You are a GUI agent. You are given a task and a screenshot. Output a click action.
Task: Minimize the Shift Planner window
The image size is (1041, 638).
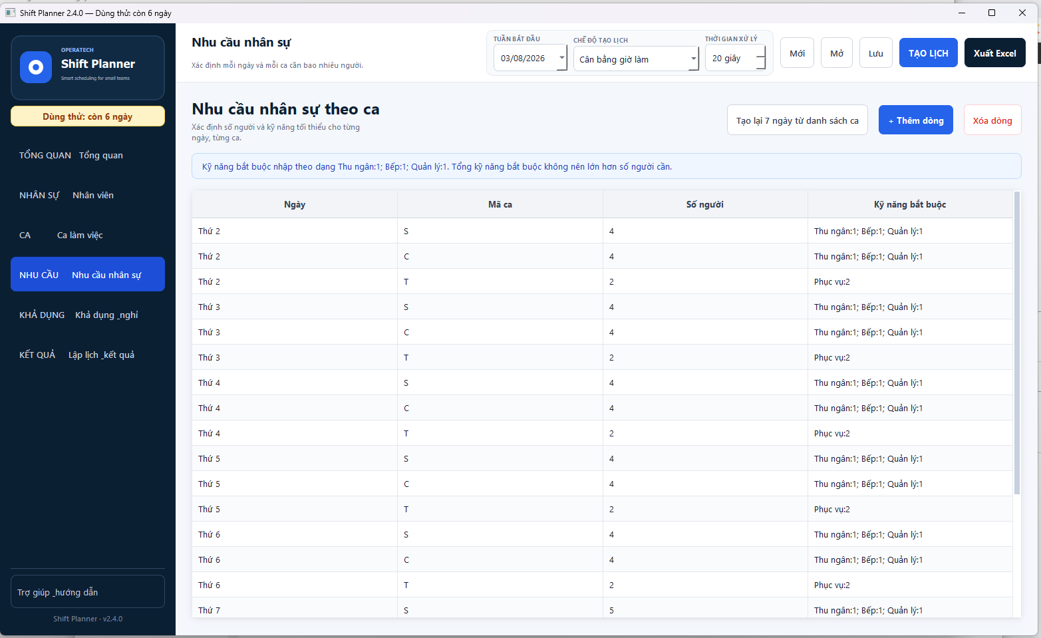962,13
